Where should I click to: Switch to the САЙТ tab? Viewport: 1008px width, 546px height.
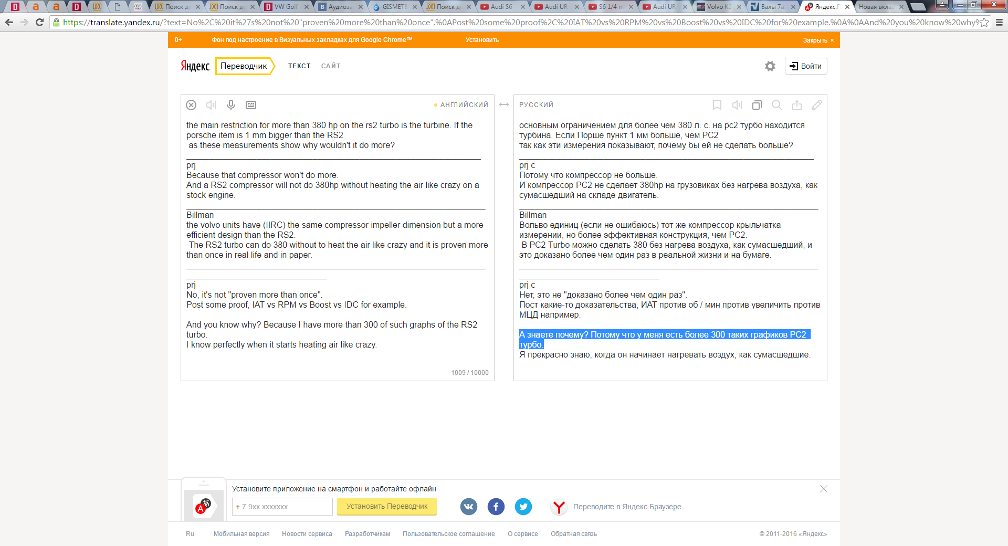(x=331, y=66)
